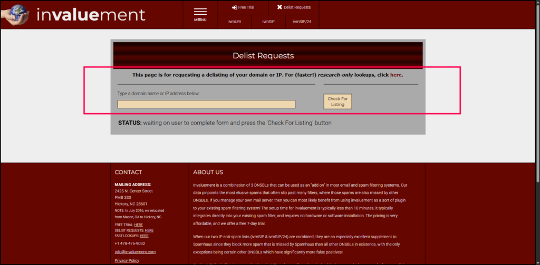The image size is (540, 265).
Task: Follow the DELIST REQUESTS: HERE footer link
Action: 149,230
